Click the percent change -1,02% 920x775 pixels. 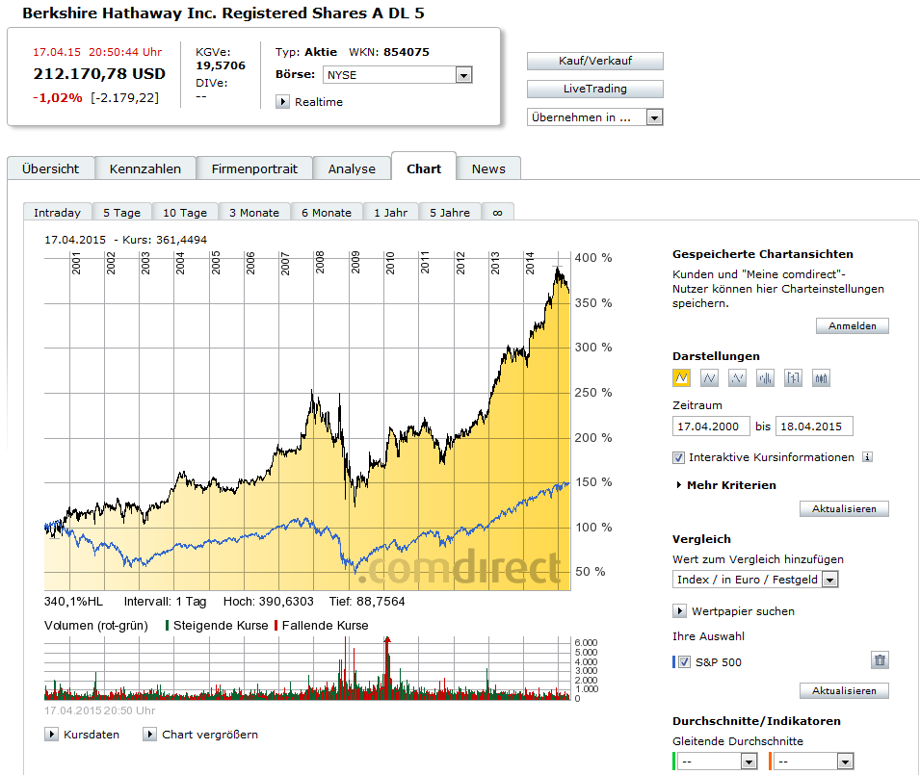click(58, 98)
